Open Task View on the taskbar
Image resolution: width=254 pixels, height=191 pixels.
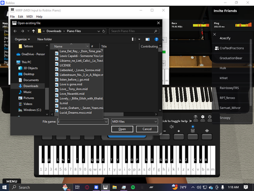(77, 187)
